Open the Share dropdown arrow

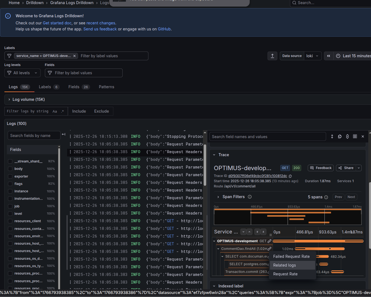(x=359, y=168)
